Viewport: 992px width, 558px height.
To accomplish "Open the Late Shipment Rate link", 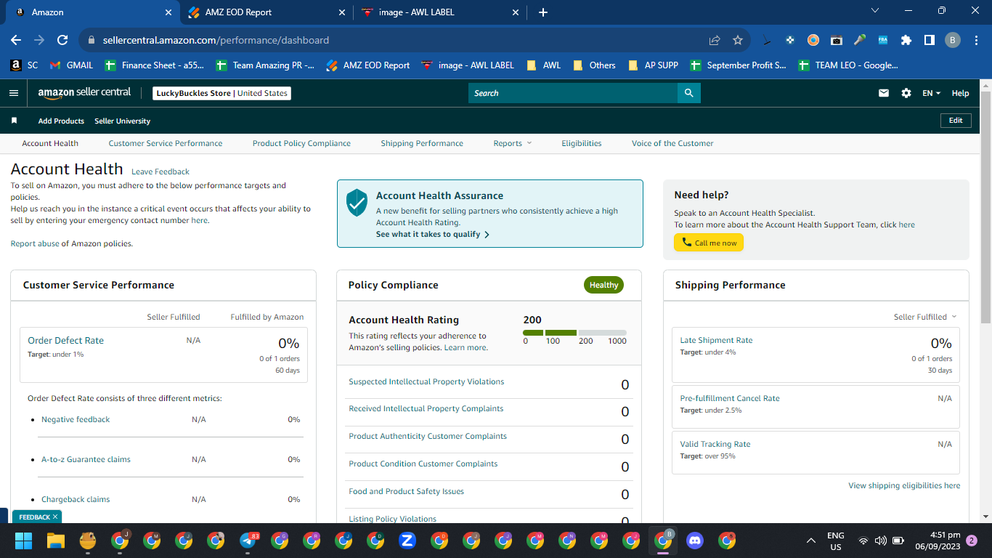I will 716,340.
